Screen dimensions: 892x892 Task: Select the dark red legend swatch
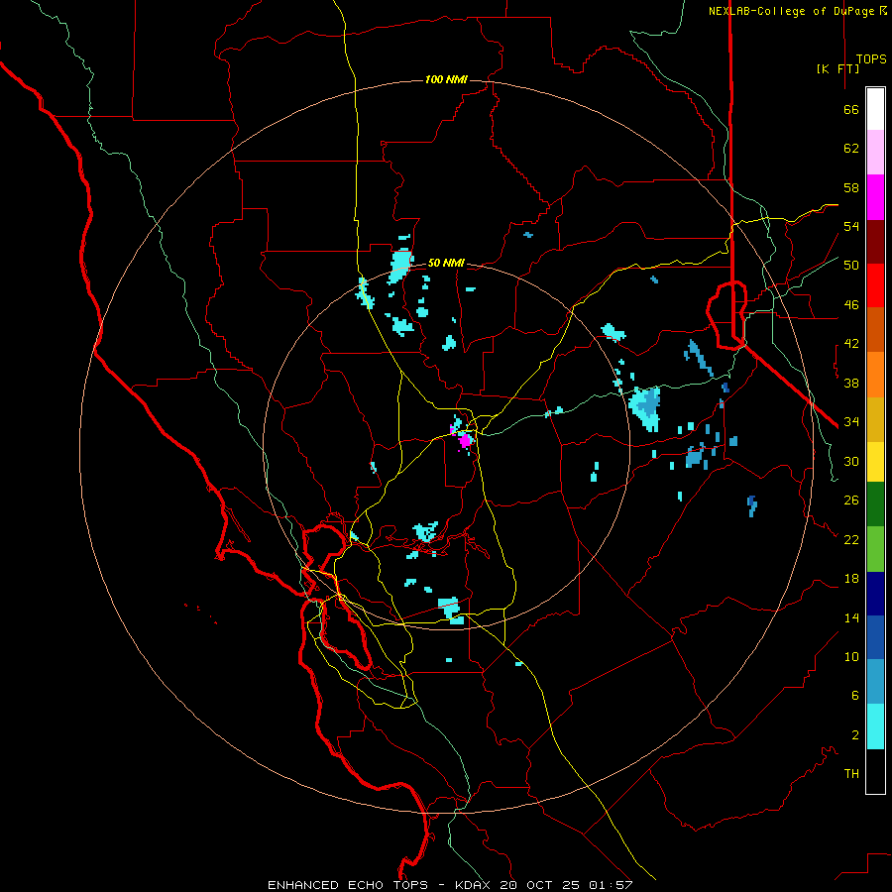click(x=875, y=241)
